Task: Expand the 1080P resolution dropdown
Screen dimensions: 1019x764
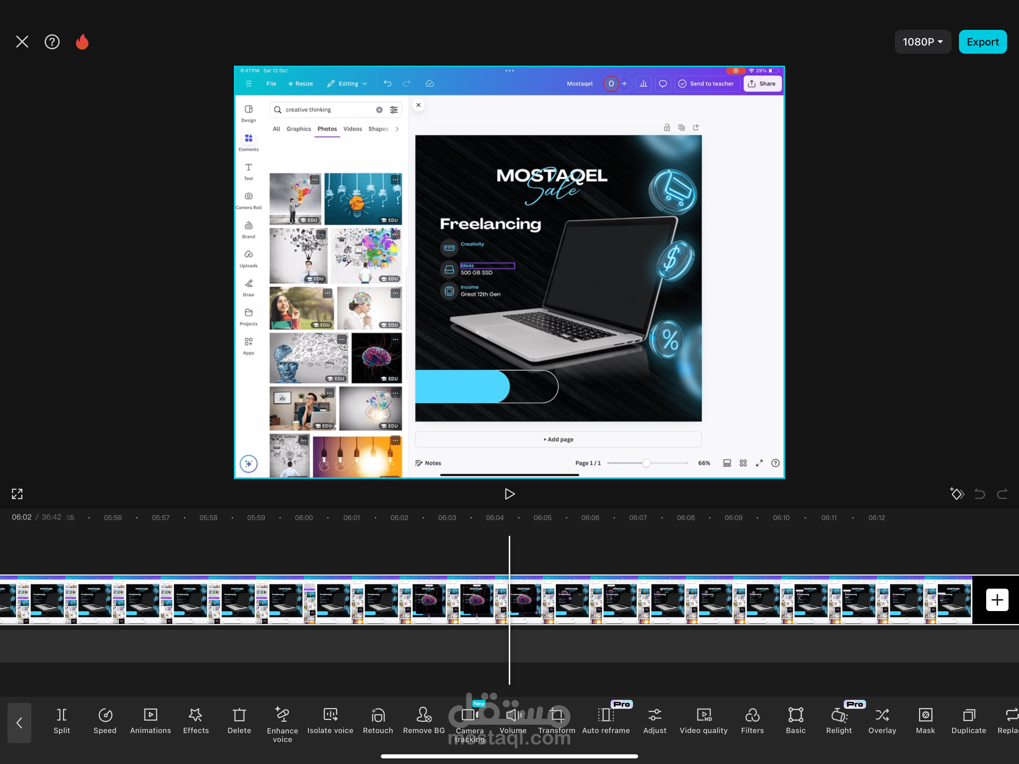Action: tap(922, 42)
